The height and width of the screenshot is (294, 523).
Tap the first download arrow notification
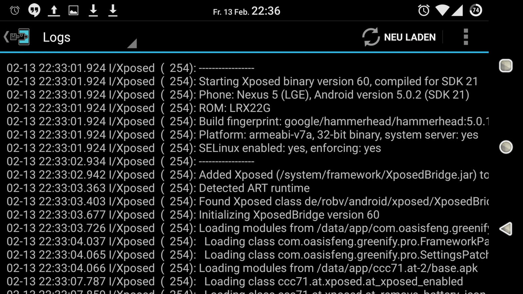pyautogui.click(x=93, y=10)
